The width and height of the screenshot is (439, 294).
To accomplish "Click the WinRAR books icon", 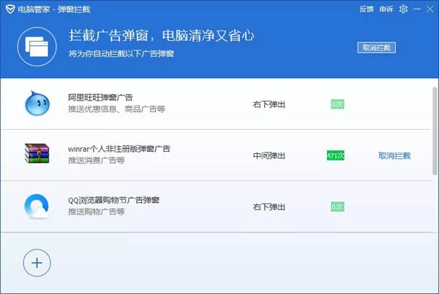I will click(x=37, y=153).
